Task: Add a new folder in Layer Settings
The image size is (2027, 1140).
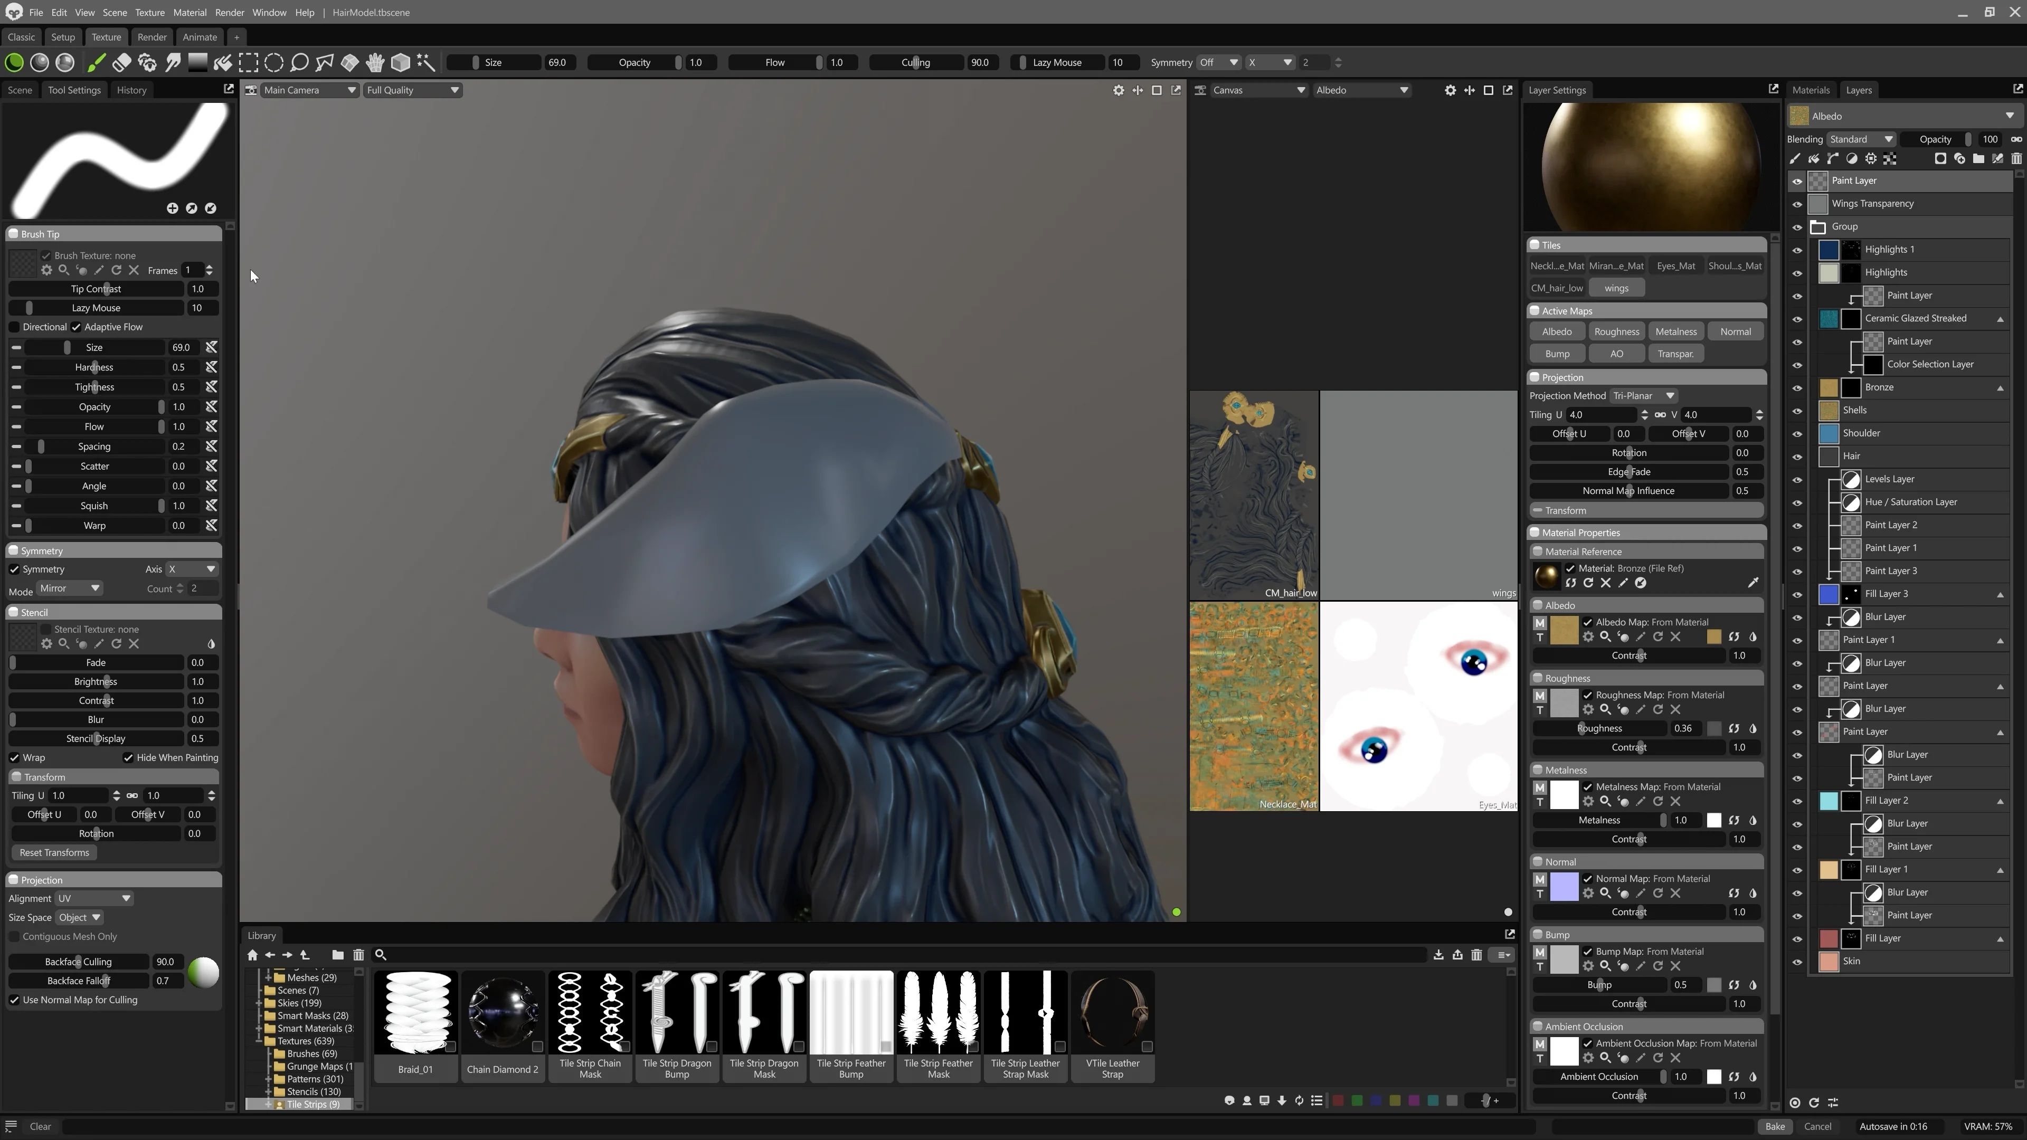Action: (1978, 159)
